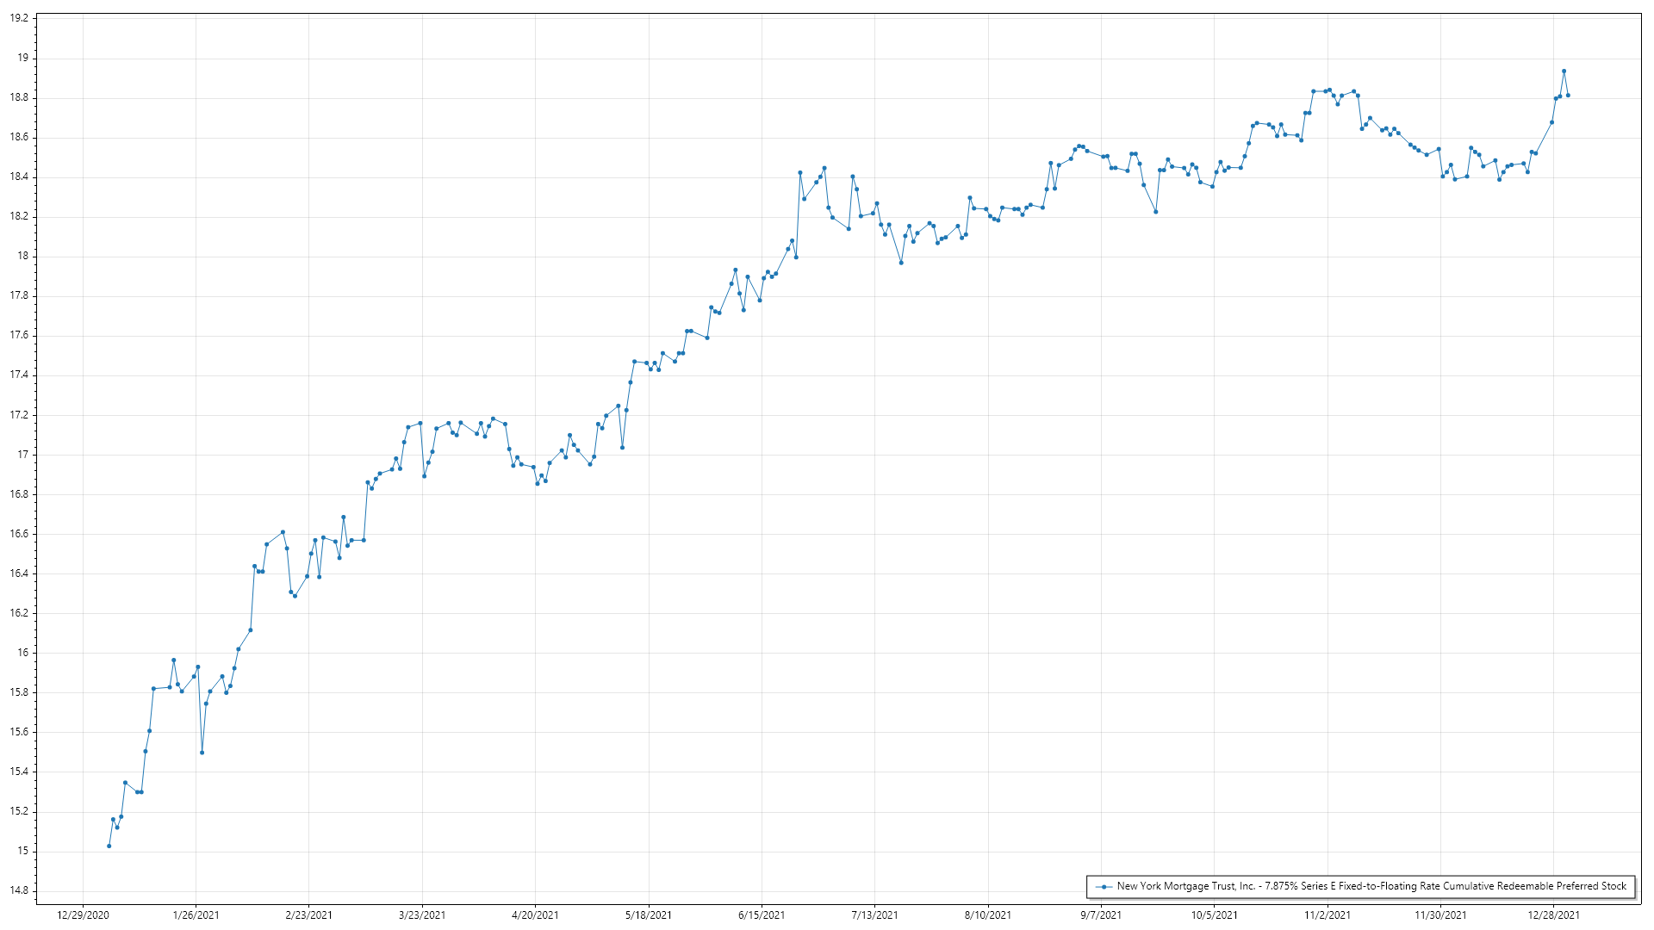Click the 12/29/2020 x-axis date label
Viewport: 1654px width, 930px height.
83,915
